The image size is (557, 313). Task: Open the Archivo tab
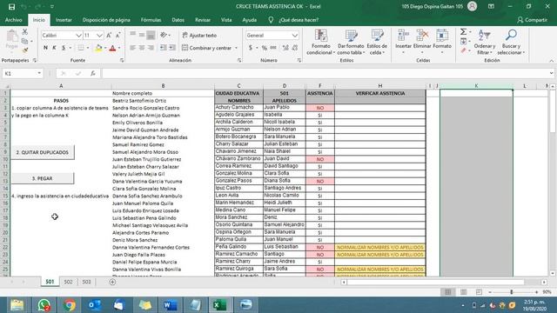[x=14, y=20]
